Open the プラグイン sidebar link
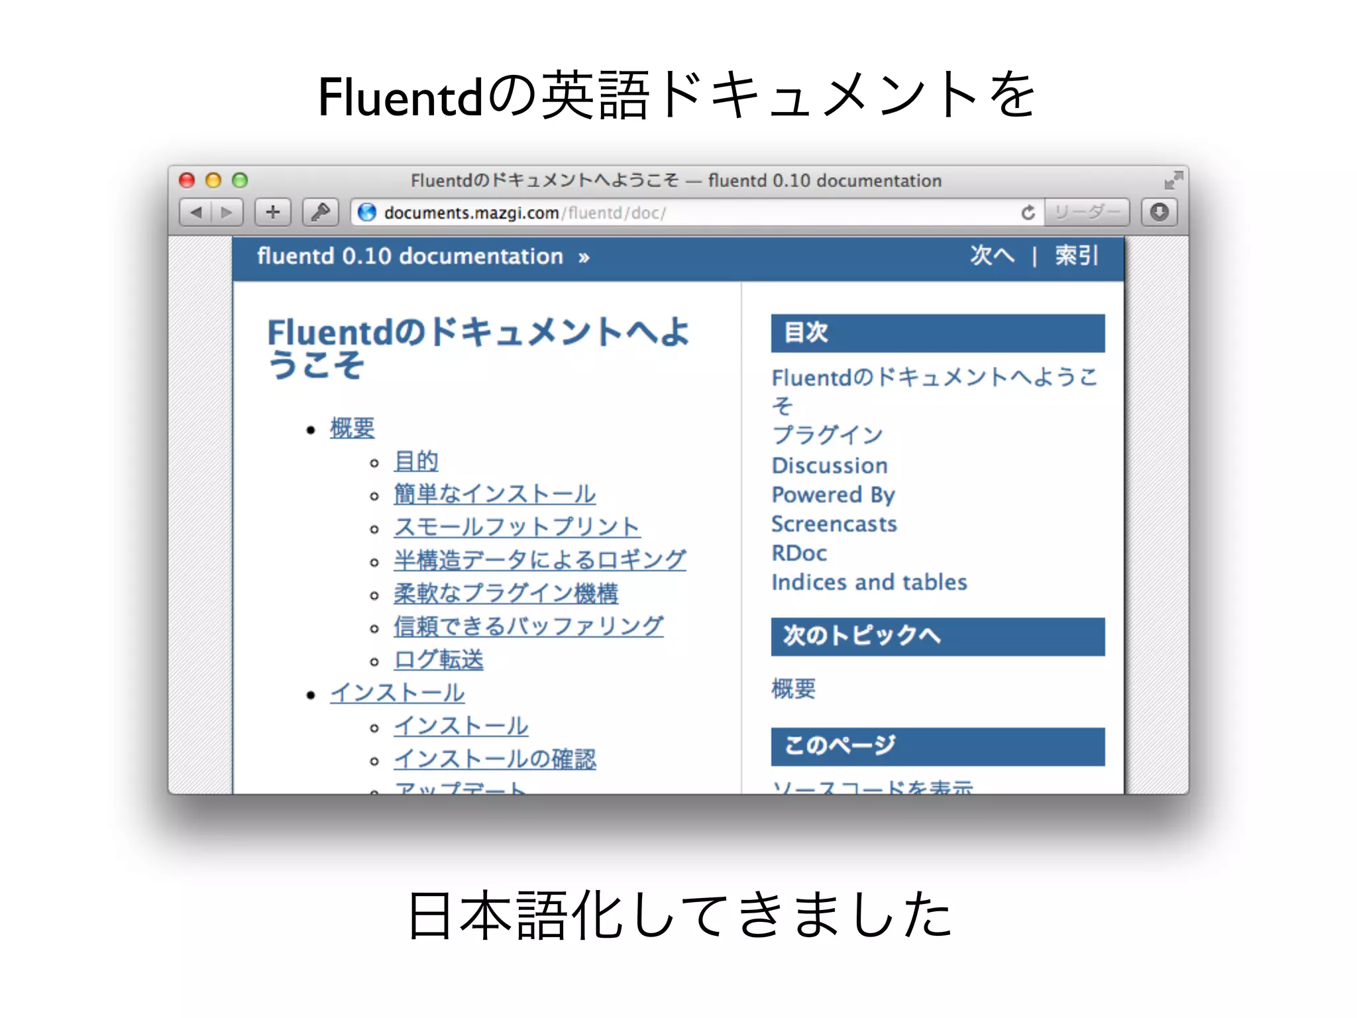The image size is (1357, 1018). tap(828, 435)
